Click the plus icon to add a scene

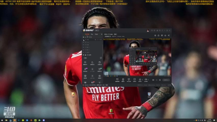click(x=101, y=34)
